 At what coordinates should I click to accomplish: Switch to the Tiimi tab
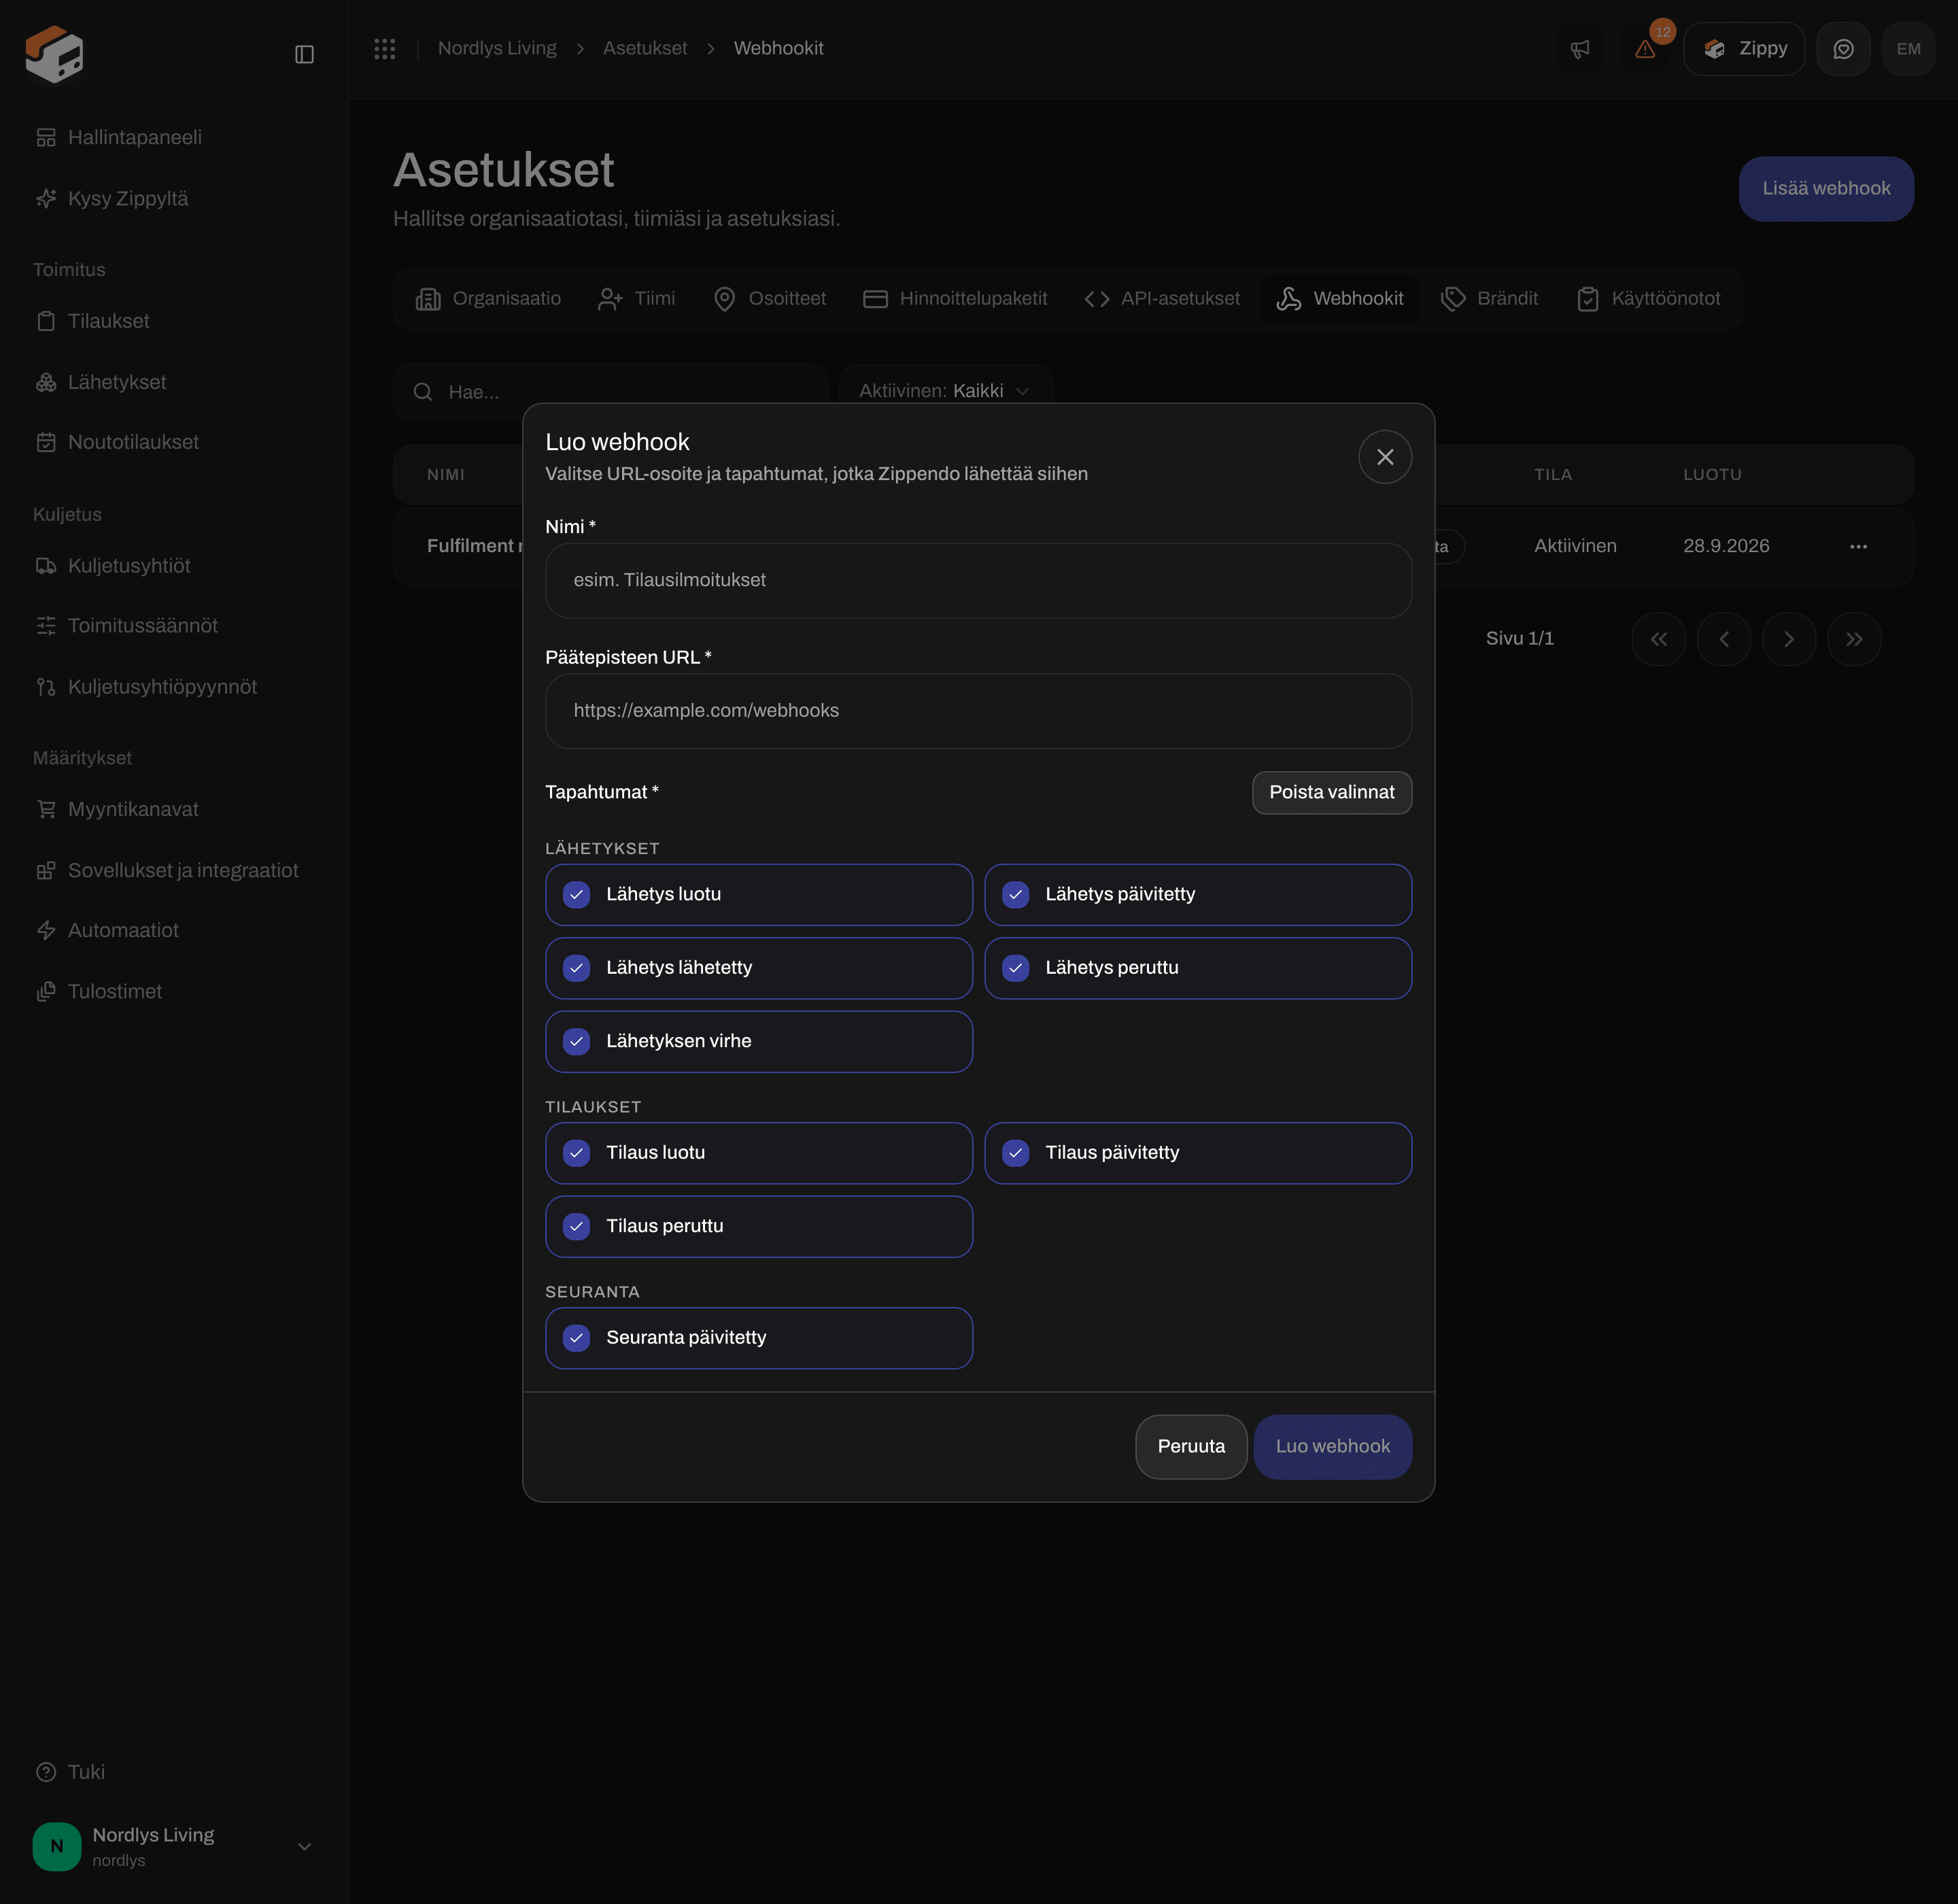click(637, 299)
